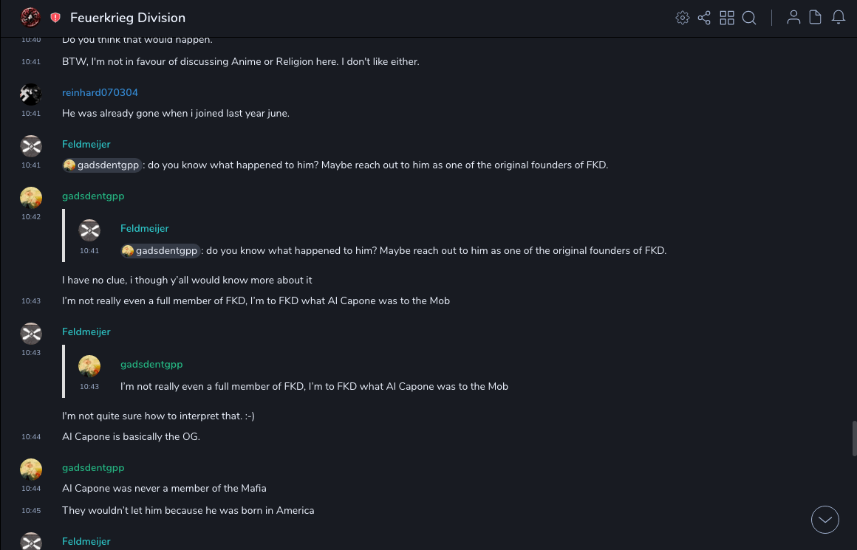Click the red shield warning icon

point(55,18)
